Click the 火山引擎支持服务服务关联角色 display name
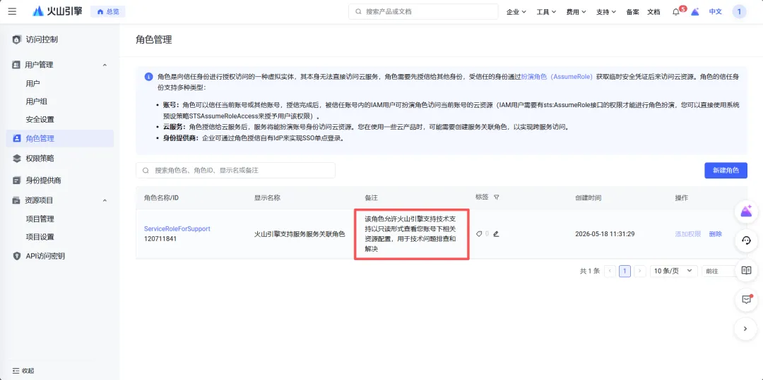Viewport: 763px width, 380px height. (300, 234)
